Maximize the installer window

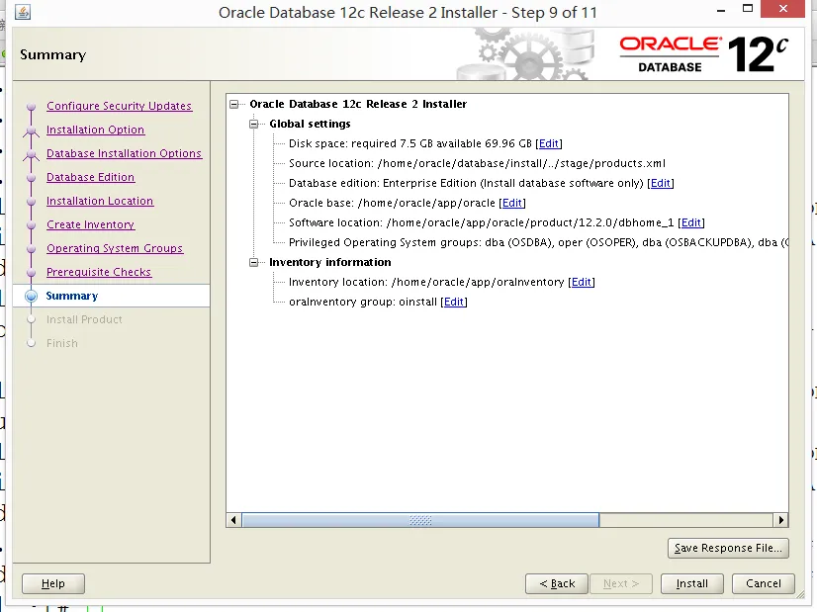pos(748,8)
